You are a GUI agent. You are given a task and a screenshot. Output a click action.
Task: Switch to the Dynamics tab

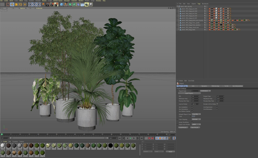pos(204,86)
